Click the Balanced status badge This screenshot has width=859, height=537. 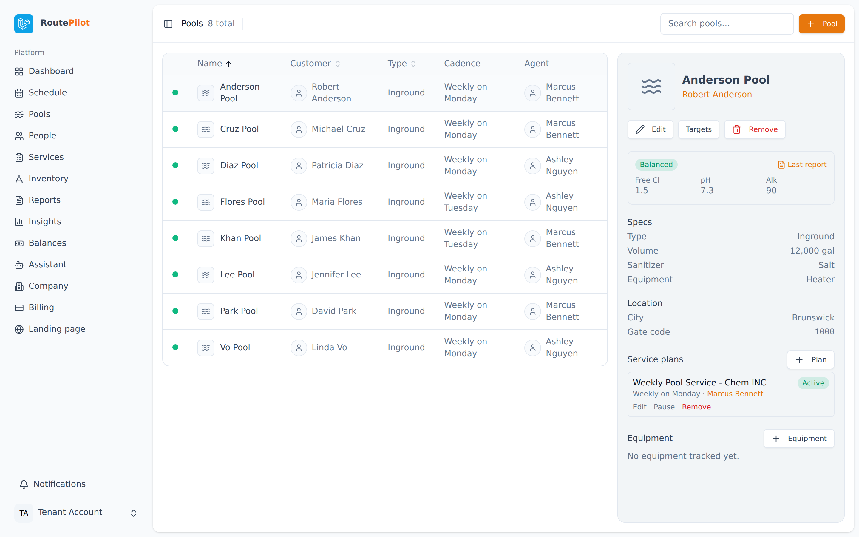click(656, 165)
